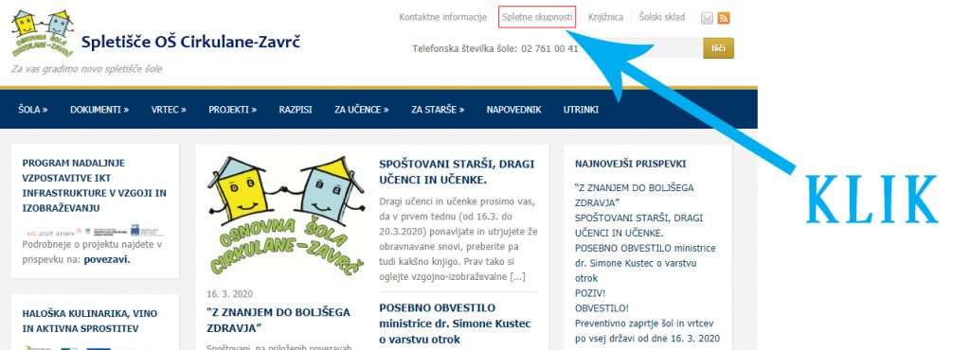Click the Išči search button
The height and width of the screenshot is (350, 970).
pos(718,48)
